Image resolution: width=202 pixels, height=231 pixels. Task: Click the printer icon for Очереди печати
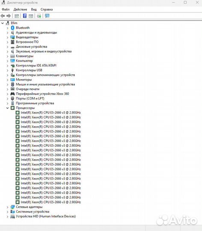pyautogui.click(x=12, y=89)
